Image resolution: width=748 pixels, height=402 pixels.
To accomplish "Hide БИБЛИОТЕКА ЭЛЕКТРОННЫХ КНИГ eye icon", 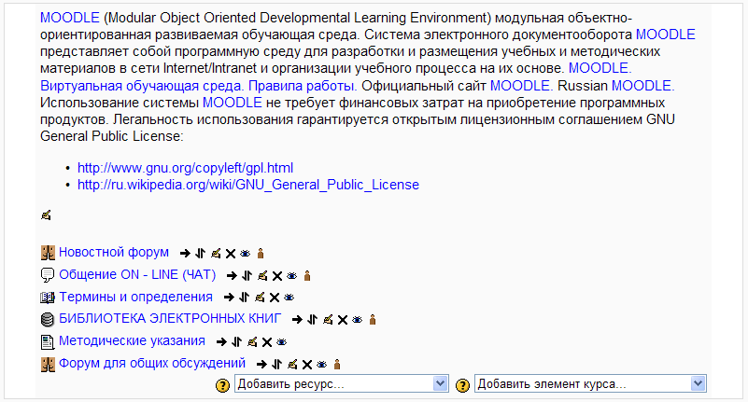I will [x=358, y=320].
